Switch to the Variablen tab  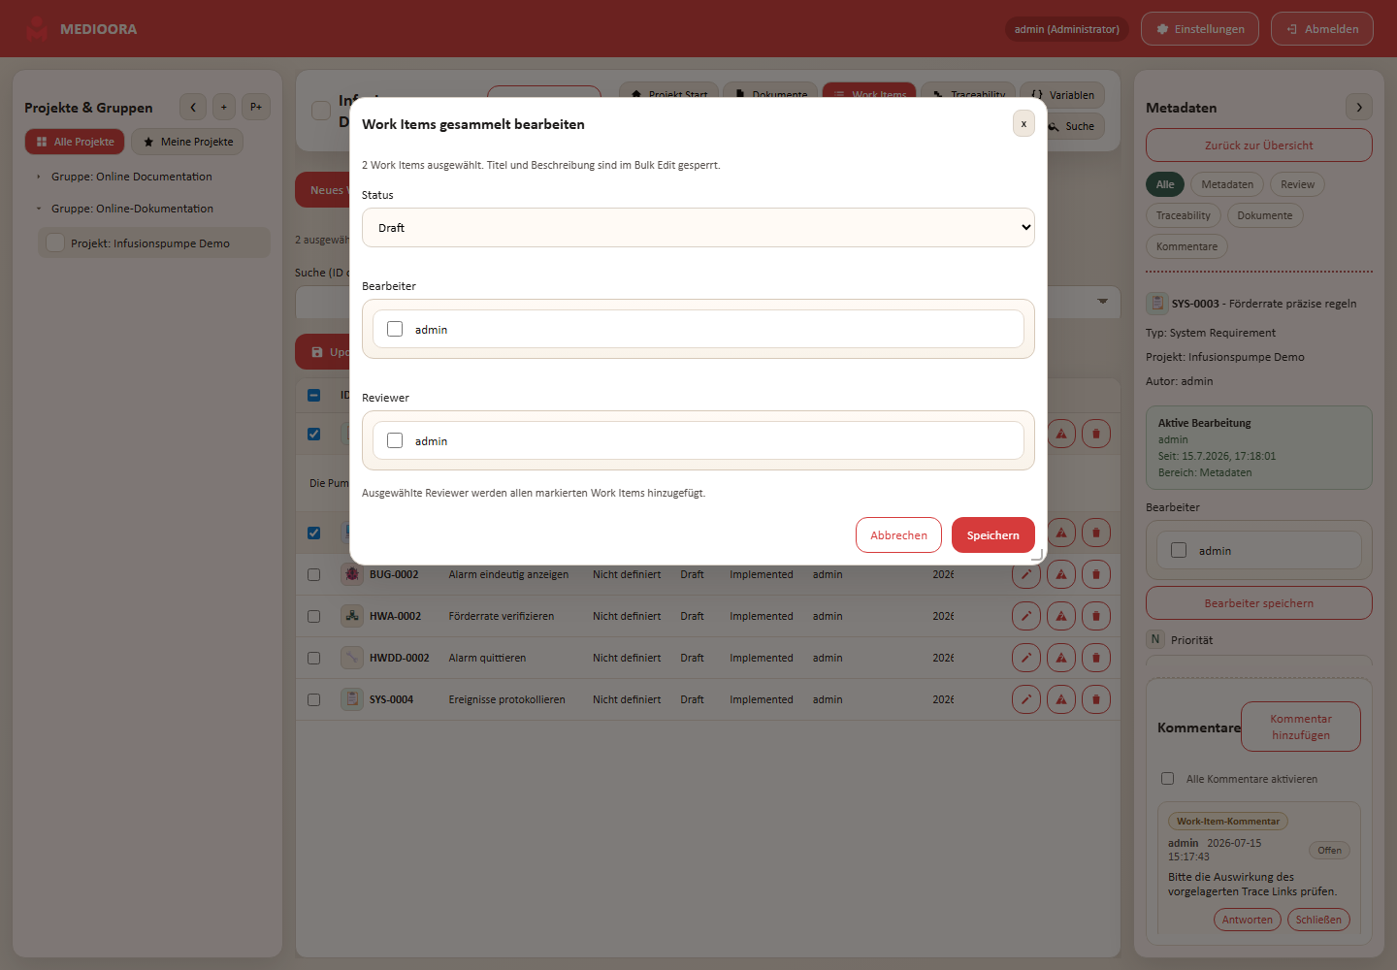tap(1062, 95)
